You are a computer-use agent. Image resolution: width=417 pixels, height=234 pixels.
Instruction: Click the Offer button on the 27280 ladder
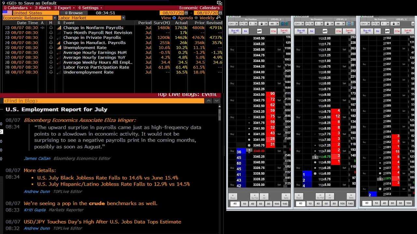(397, 31)
